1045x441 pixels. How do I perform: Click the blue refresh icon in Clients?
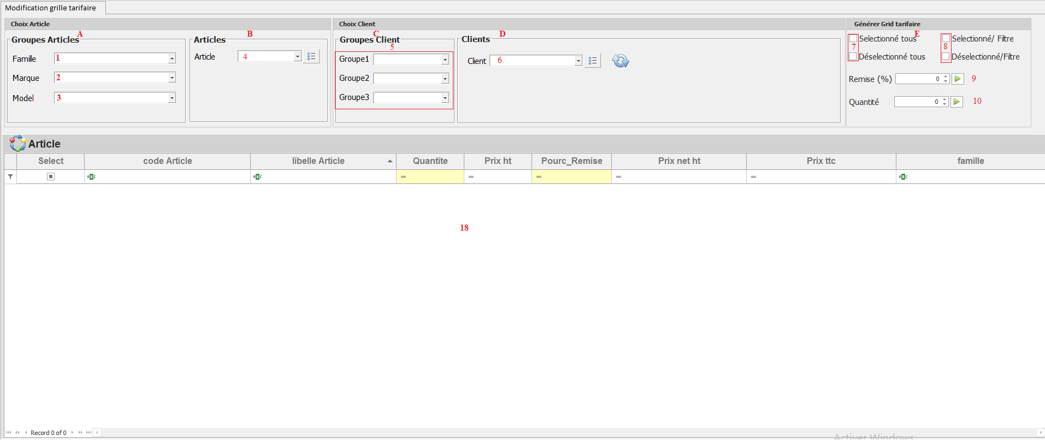tap(620, 61)
